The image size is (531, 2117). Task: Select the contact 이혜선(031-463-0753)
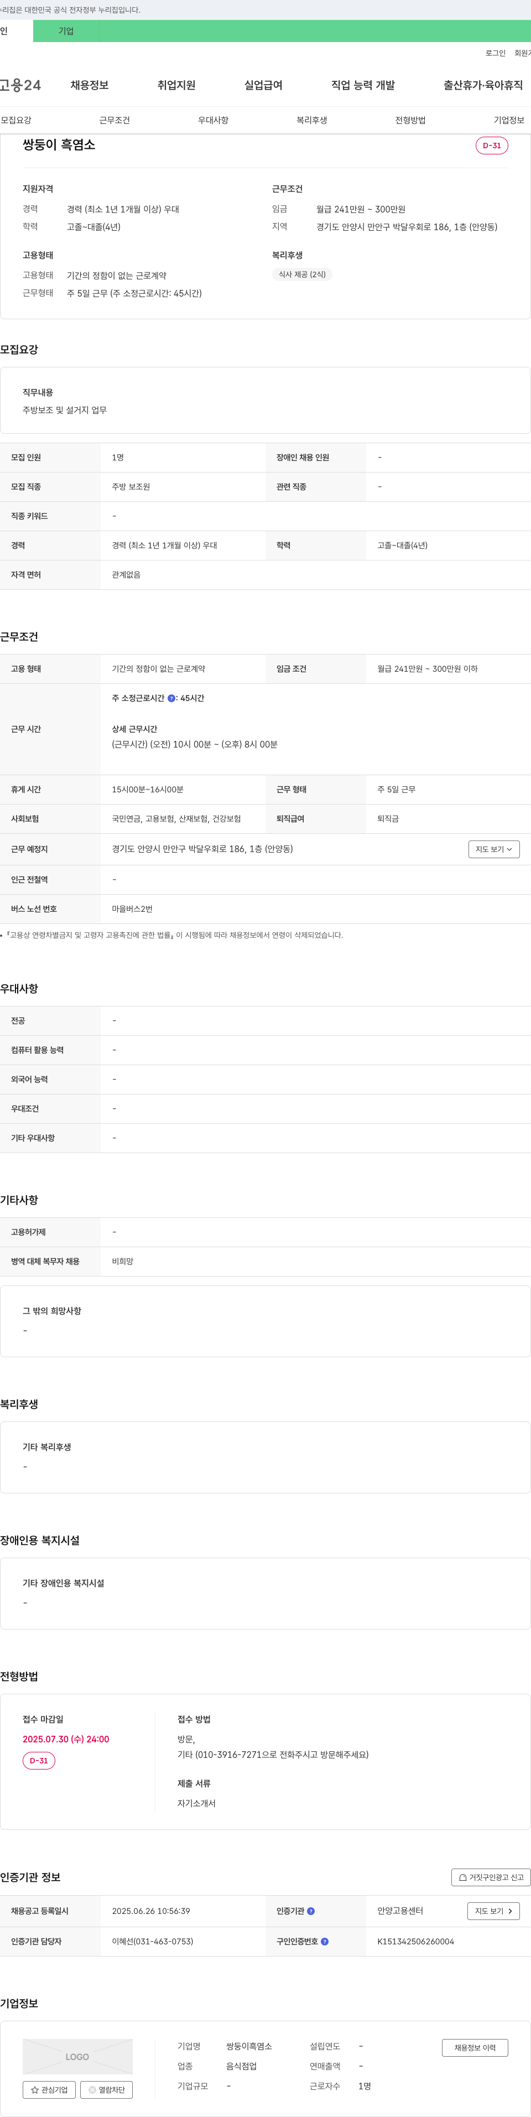pos(152,1942)
